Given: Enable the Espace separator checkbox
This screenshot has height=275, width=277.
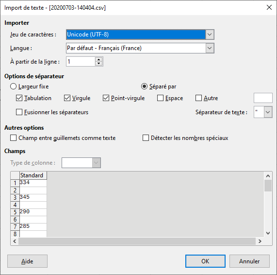Looking at the screenshot, I should 160,98.
